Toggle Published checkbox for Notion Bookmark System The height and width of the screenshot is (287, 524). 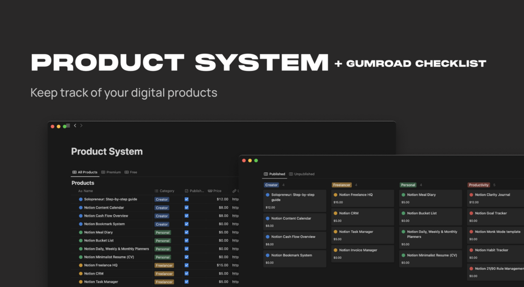coord(187,224)
